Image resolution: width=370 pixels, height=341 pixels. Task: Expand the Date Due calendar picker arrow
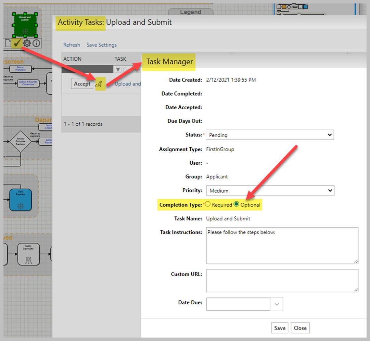coord(277,304)
